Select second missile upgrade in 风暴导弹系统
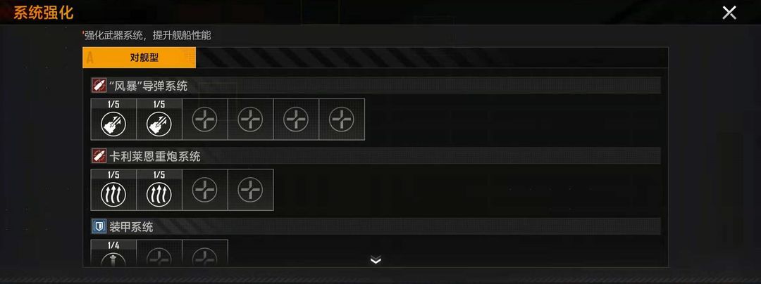 coord(159,120)
